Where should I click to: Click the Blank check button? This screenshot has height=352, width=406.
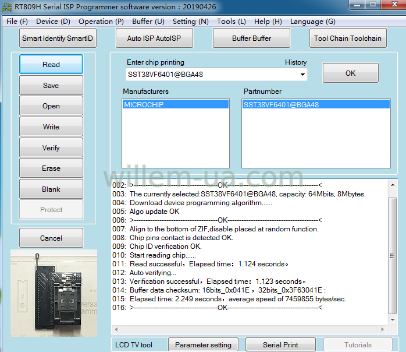pos(51,189)
